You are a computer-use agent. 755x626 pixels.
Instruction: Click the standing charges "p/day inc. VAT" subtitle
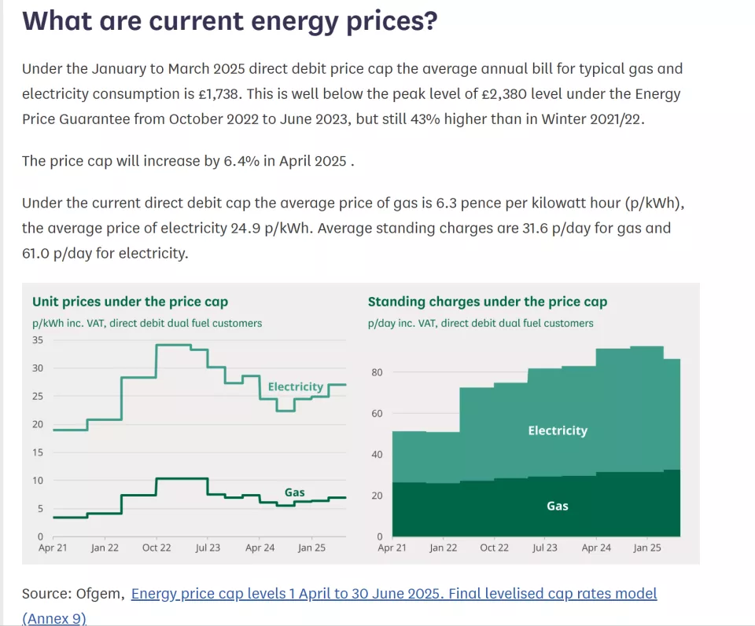(481, 323)
